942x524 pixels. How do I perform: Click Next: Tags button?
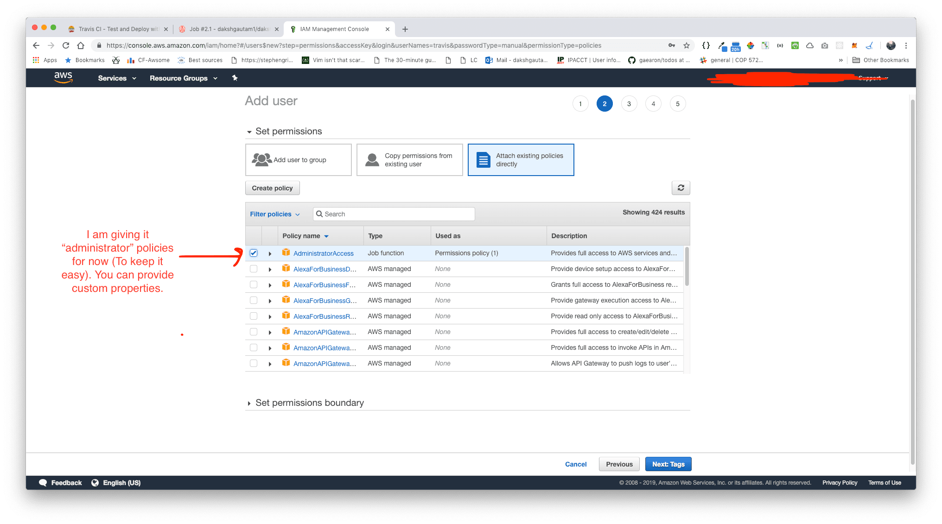(x=668, y=464)
